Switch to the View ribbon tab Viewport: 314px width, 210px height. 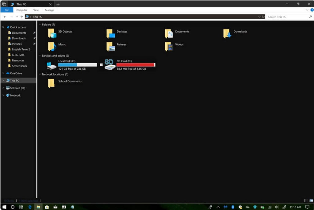tap(36, 10)
